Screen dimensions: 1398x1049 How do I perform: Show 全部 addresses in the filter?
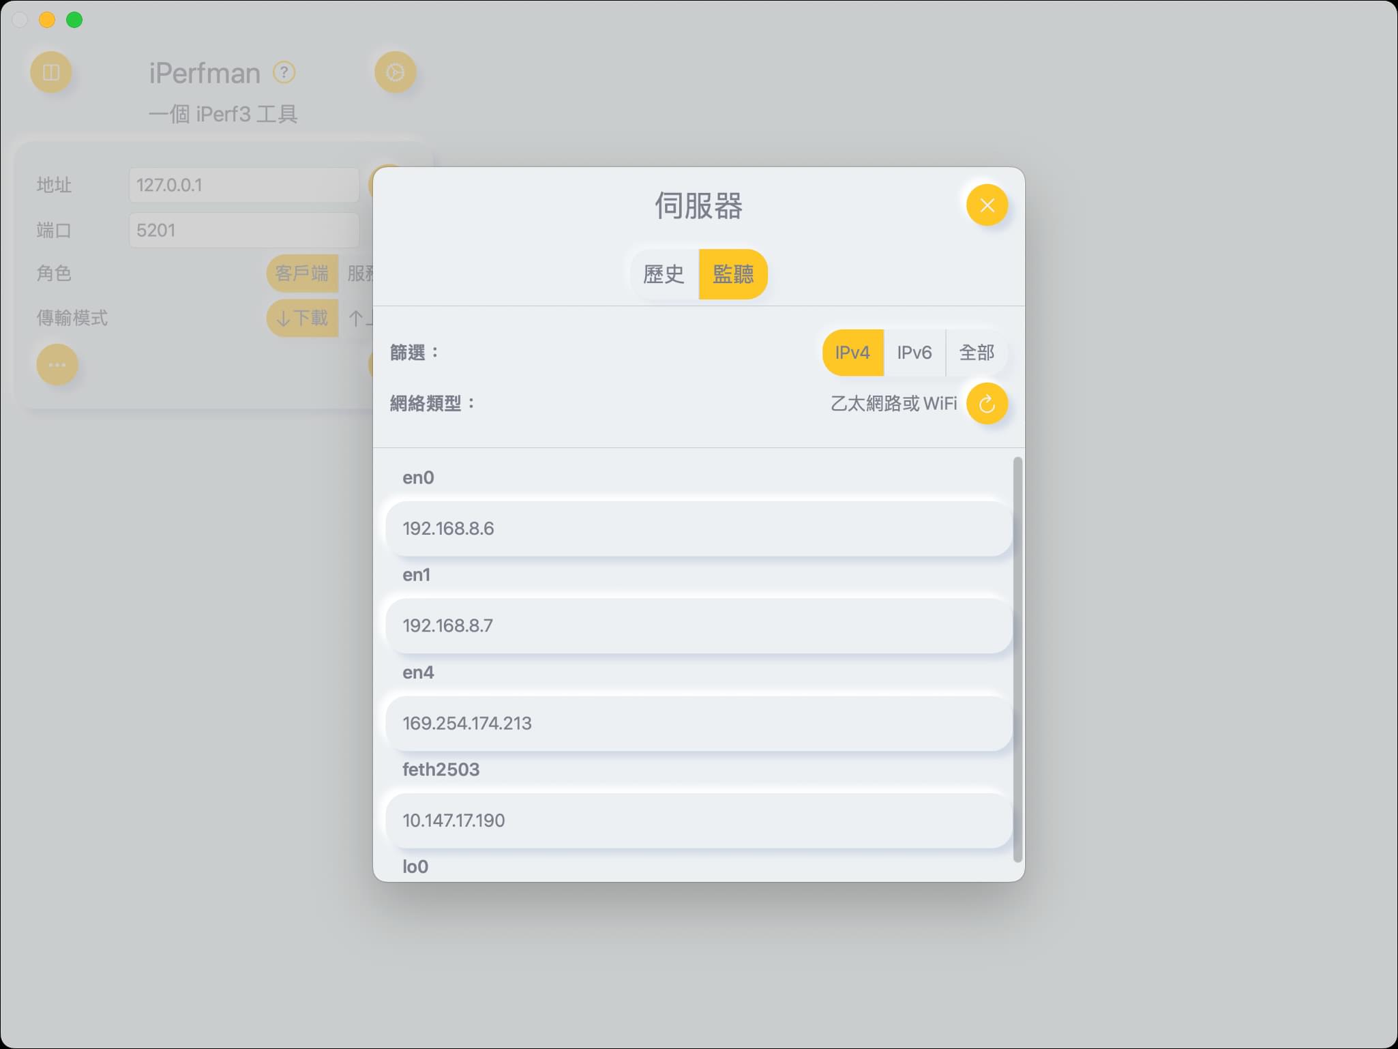pos(977,353)
